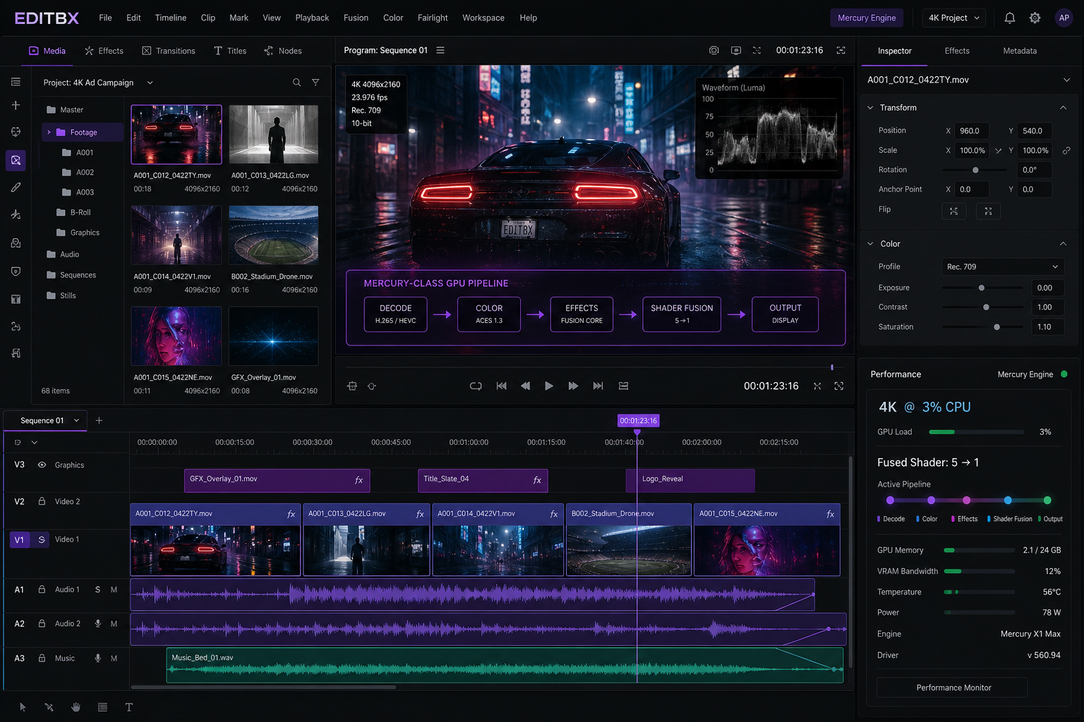Open the Rec. 709 Profile dropdown
Image resolution: width=1084 pixels, height=722 pixels.
tap(1002, 267)
